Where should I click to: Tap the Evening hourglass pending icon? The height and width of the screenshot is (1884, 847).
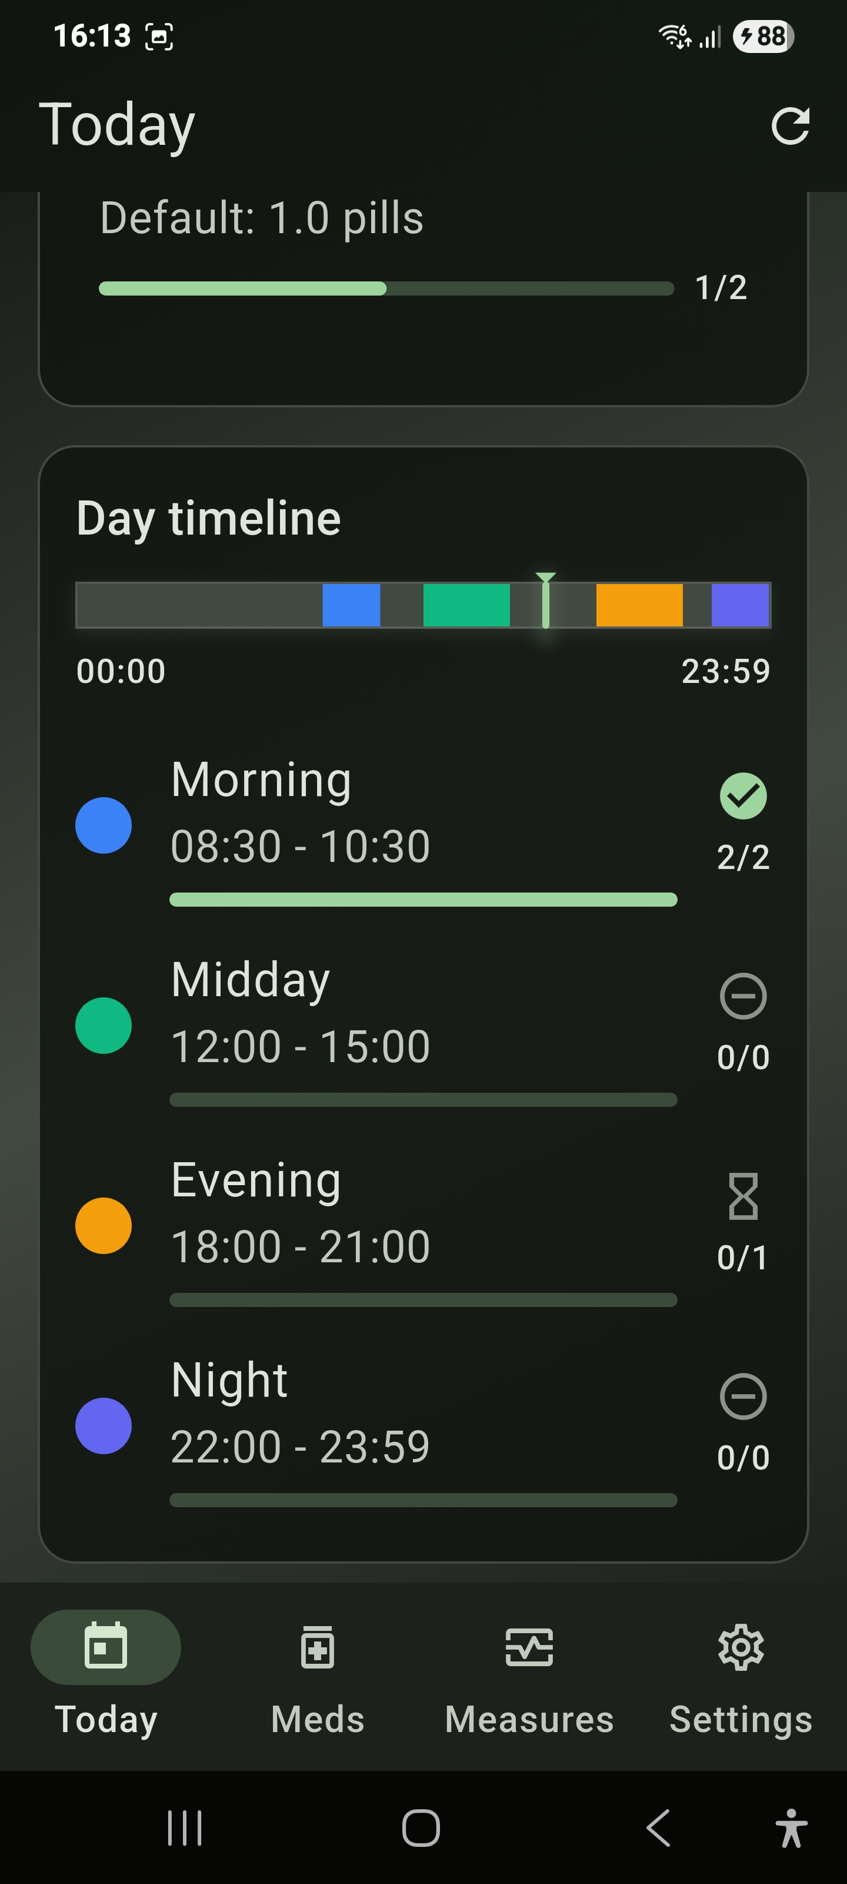[x=742, y=1196]
